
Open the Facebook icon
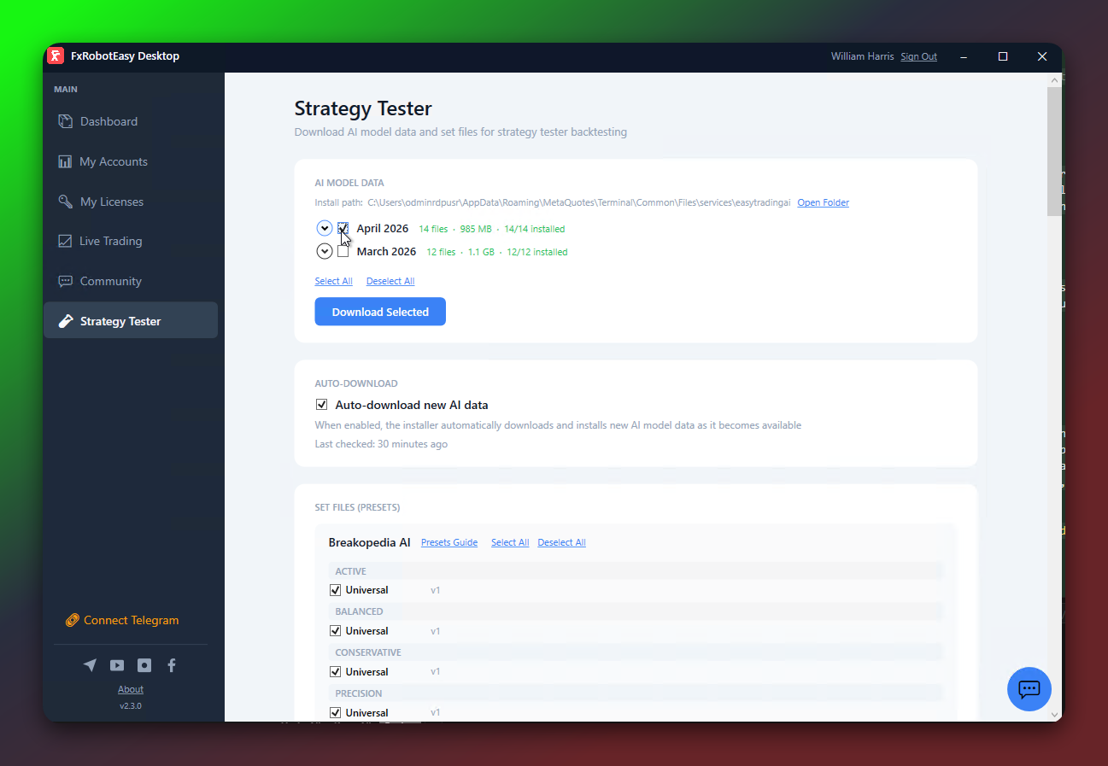click(x=171, y=664)
